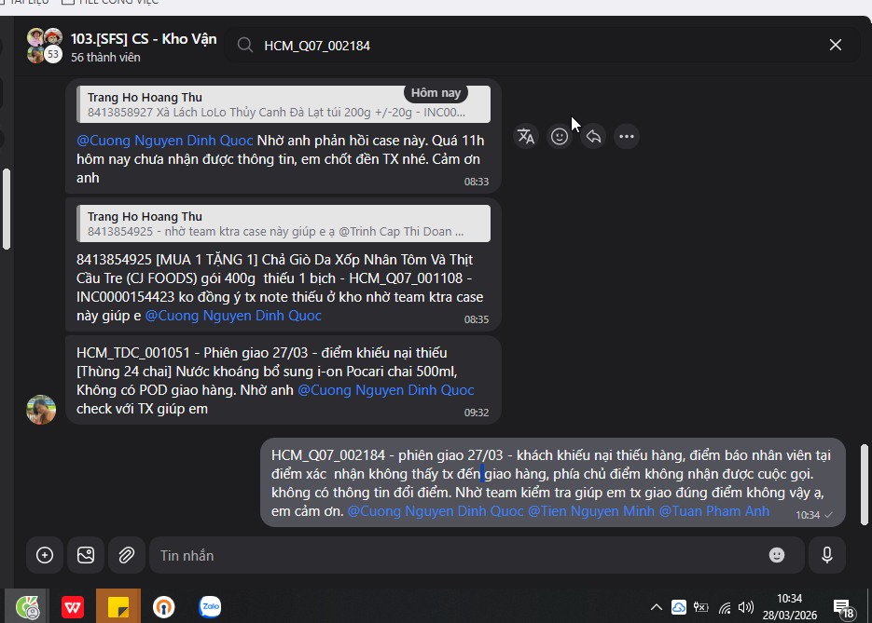Click @Cuong Nguyen Dinh Quoc in 08:33 message
Image resolution: width=872 pixels, height=623 pixels.
pos(165,141)
